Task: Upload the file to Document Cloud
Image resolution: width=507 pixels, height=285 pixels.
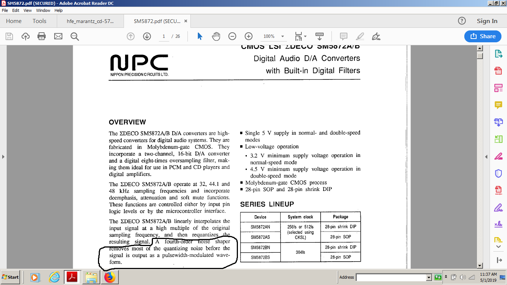Action: tap(25, 36)
